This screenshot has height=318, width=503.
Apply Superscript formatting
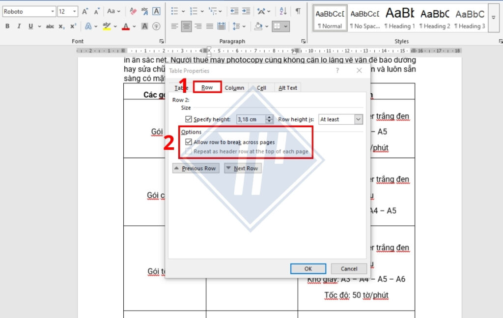73,26
